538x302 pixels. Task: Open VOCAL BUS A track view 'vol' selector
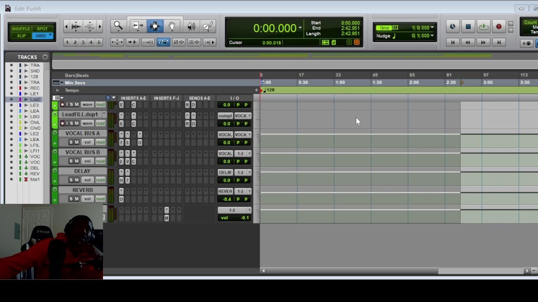(87, 142)
